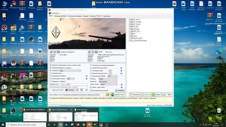Click the help icon beside the Steam launch option
Image resolution: width=226 pixels, height=127 pixels.
[121, 87]
